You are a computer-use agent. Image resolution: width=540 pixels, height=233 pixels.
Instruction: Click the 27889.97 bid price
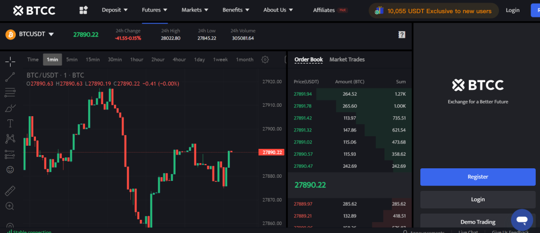click(303, 204)
